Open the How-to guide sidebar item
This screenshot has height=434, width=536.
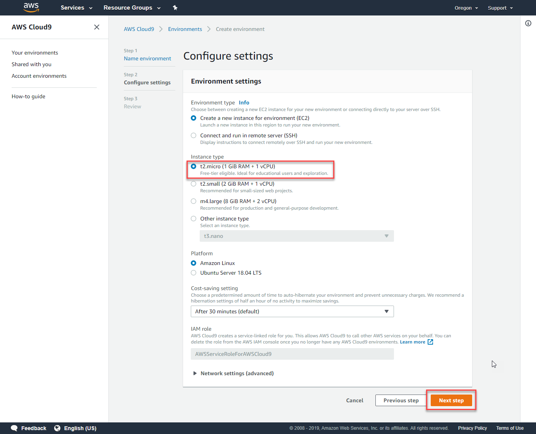28,96
